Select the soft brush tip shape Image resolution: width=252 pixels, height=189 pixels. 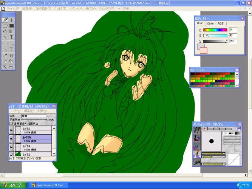(x=225, y=133)
